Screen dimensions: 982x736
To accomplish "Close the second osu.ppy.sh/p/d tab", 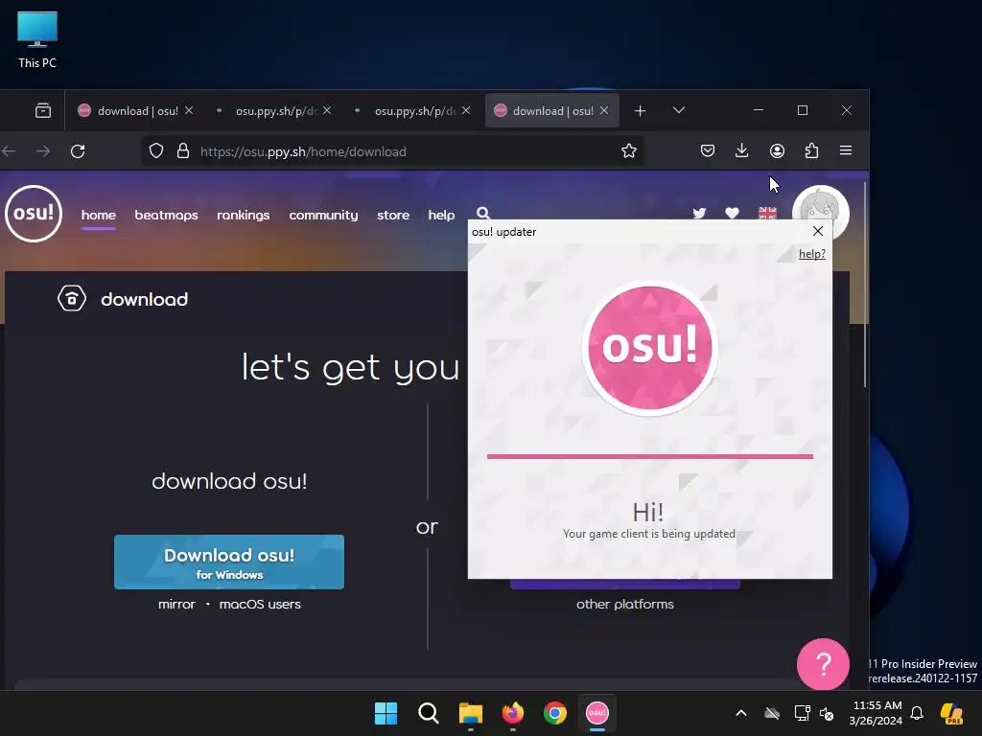I will click(327, 110).
